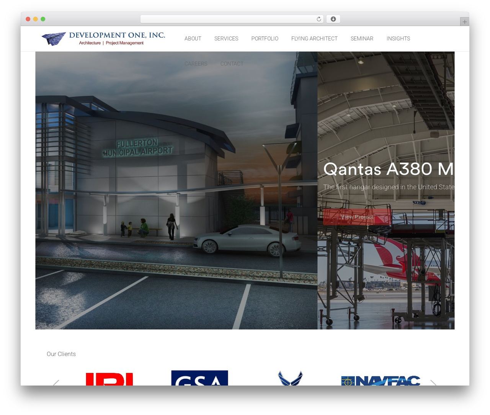Click the 'Our Clients' heading text
490x415 pixels.
(61, 354)
